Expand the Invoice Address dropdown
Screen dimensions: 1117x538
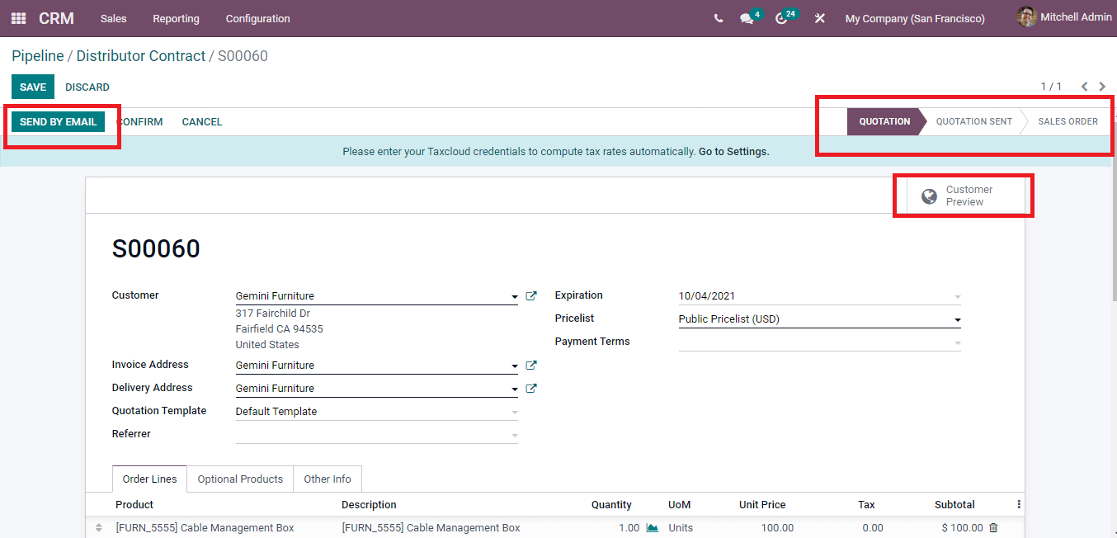click(x=514, y=366)
